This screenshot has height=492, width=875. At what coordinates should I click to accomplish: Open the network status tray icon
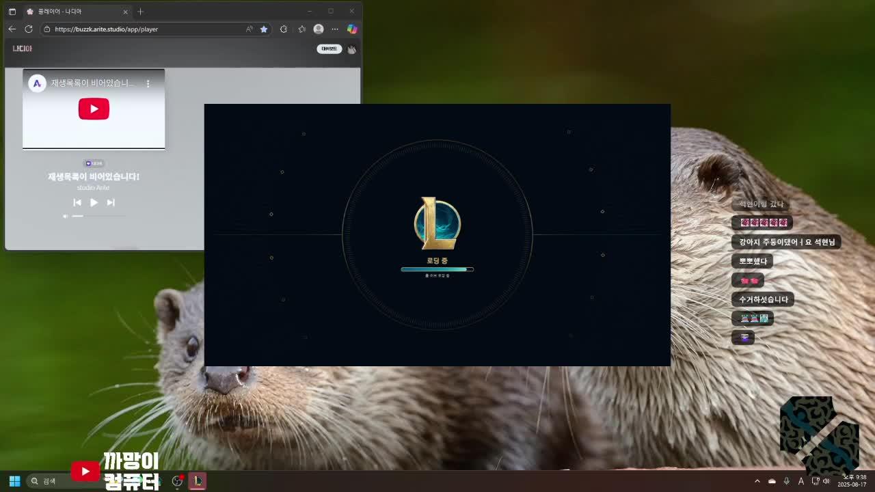815,481
